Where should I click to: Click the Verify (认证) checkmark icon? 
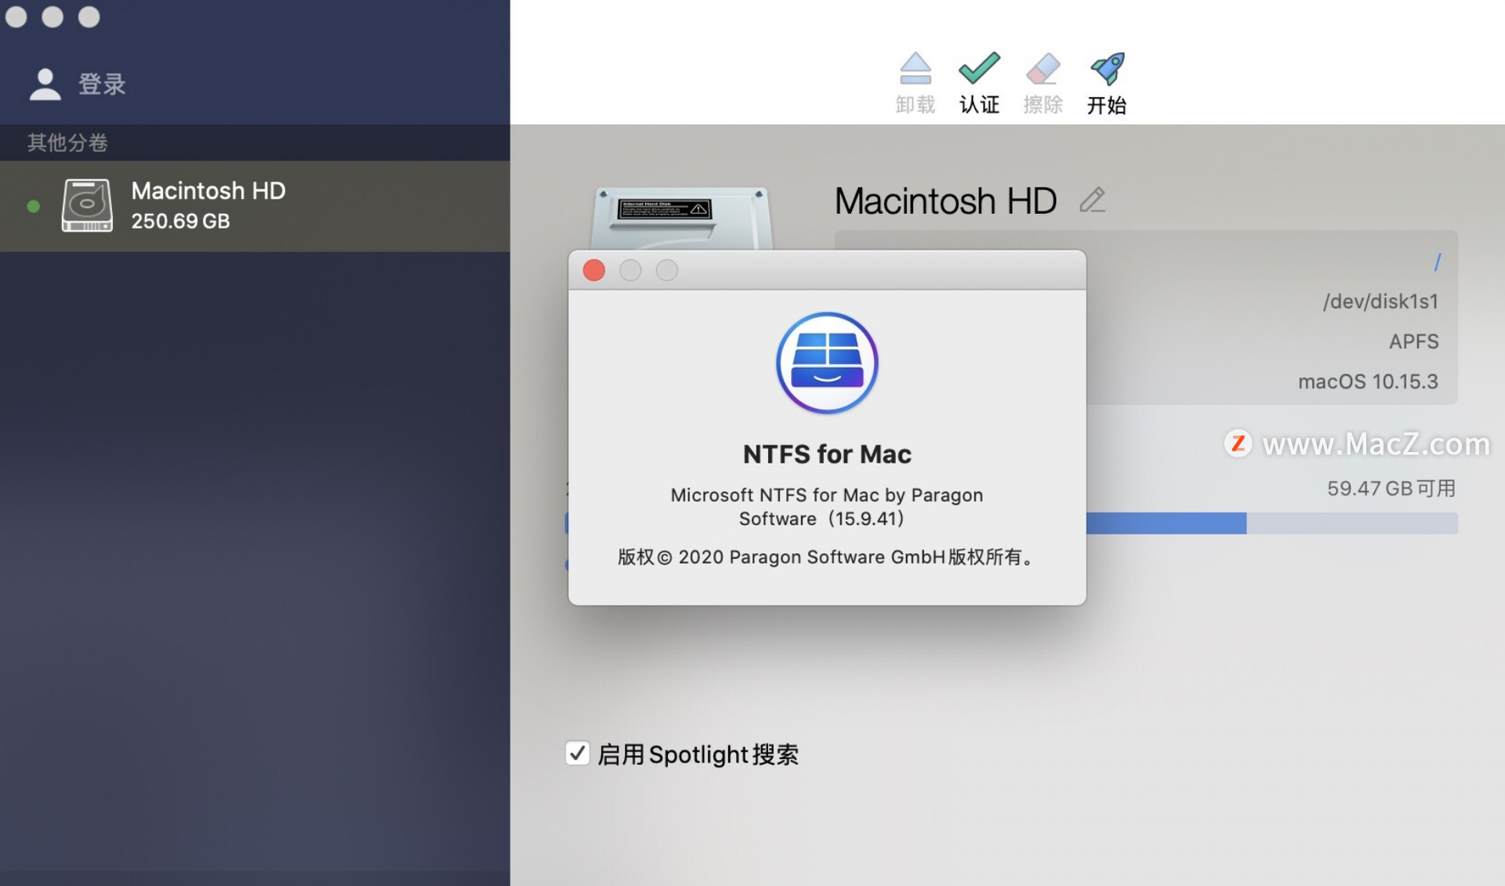click(979, 69)
